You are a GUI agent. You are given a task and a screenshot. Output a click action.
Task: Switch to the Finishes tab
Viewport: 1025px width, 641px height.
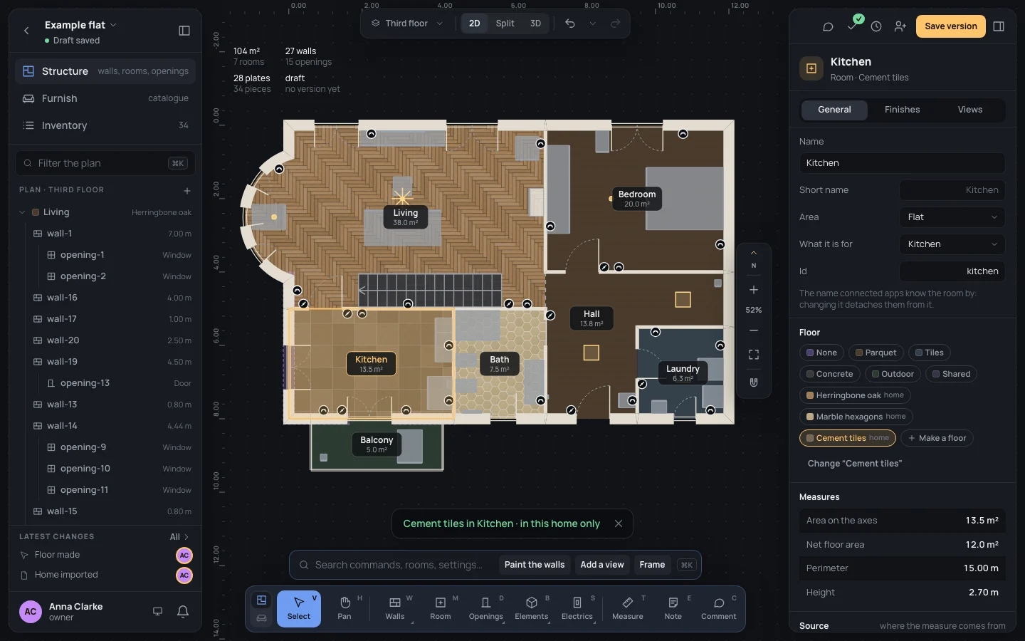click(902, 110)
